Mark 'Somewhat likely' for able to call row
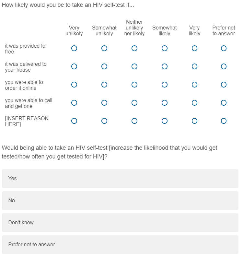243x257 pixels. [165, 103]
